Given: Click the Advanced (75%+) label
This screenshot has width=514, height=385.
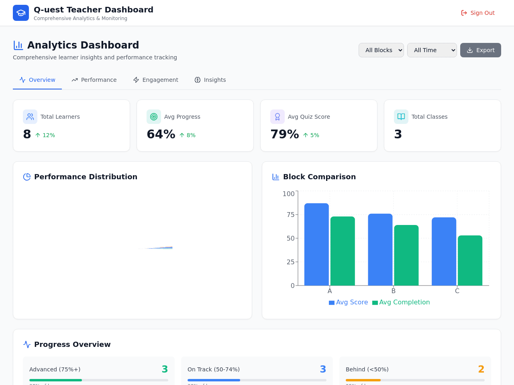Looking at the screenshot, I should (55, 369).
